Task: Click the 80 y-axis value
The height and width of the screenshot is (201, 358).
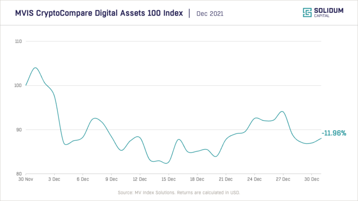Action: 19,174
